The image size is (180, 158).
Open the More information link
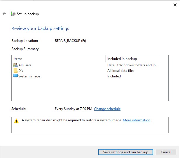[136, 120]
